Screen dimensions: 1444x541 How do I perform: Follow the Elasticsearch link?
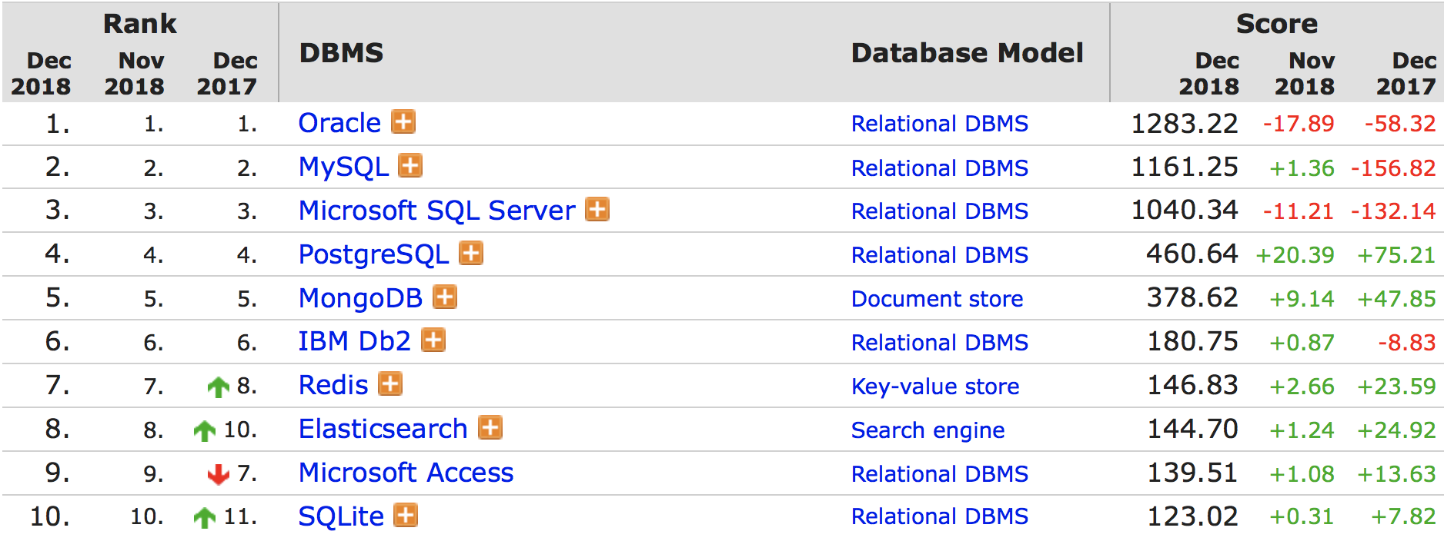[383, 429]
